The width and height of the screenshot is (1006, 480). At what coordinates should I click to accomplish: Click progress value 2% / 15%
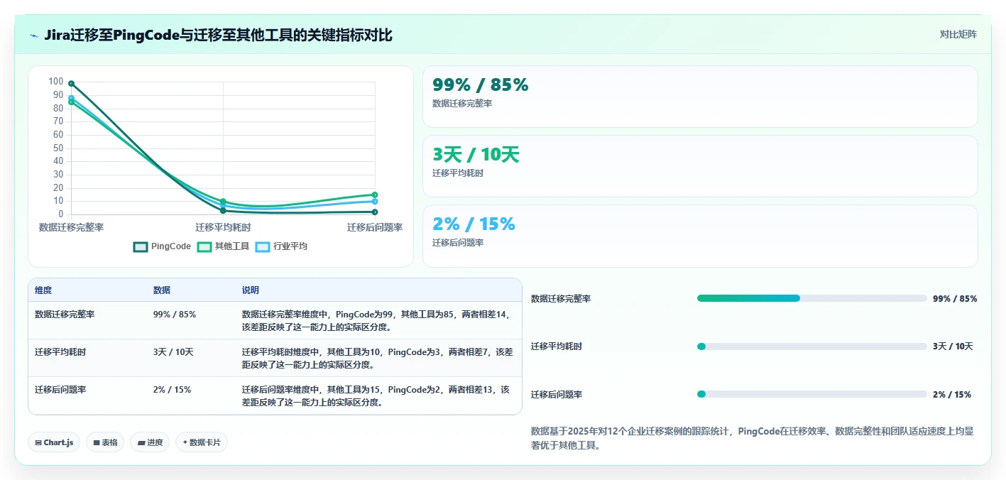(952, 395)
